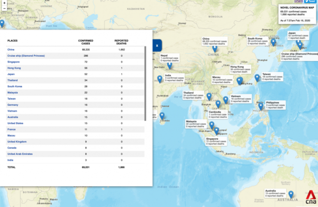This screenshot has height=207, width=318.
Task: Open the Share link
Action: pos(298,2)
